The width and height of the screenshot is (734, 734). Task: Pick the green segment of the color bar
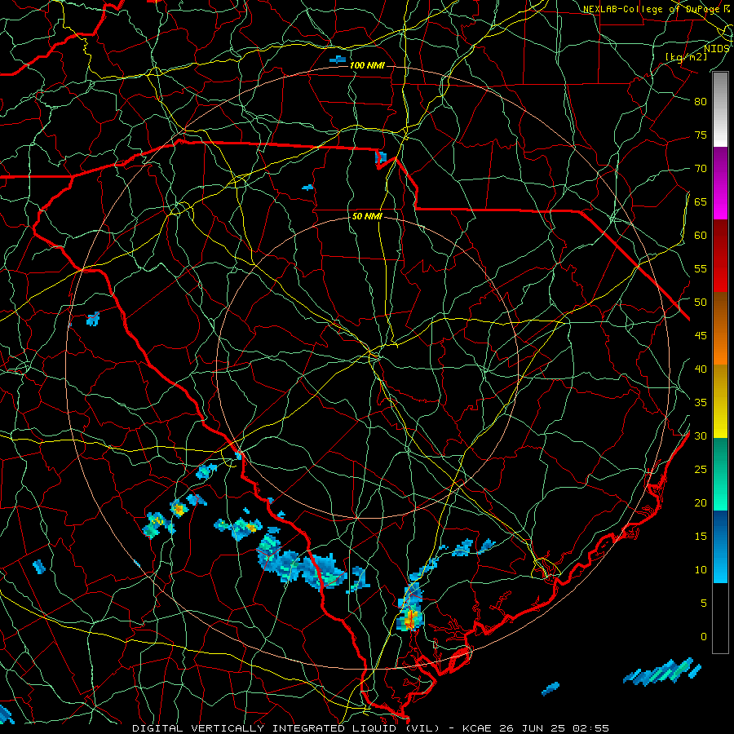pyautogui.click(x=720, y=474)
